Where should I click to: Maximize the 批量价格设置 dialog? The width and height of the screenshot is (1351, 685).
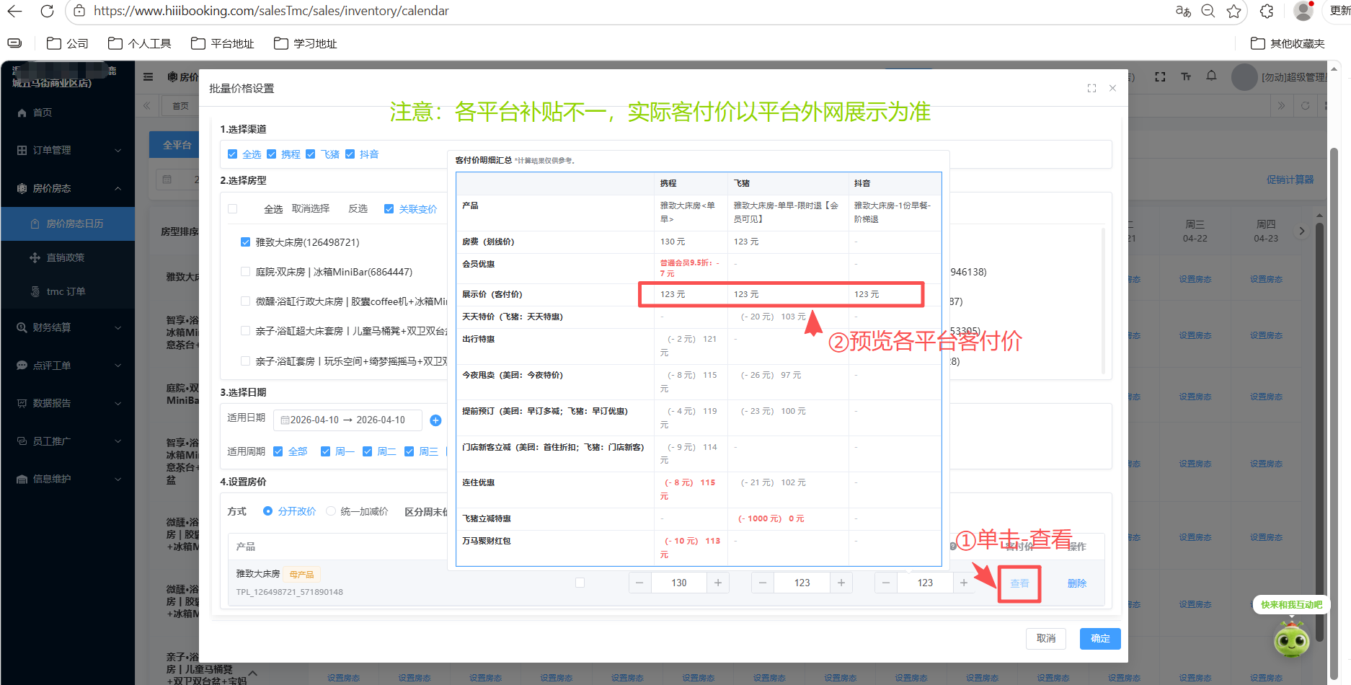click(1091, 88)
